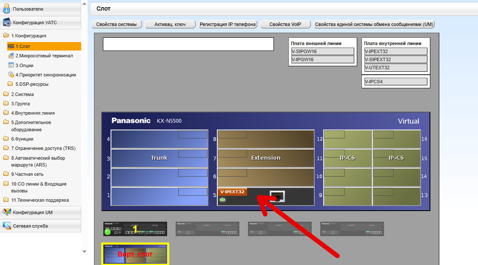Viewport: 478px width, 265px height.
Task: Expand the 1.Конфигурация folder
Action: pos(6,35)
